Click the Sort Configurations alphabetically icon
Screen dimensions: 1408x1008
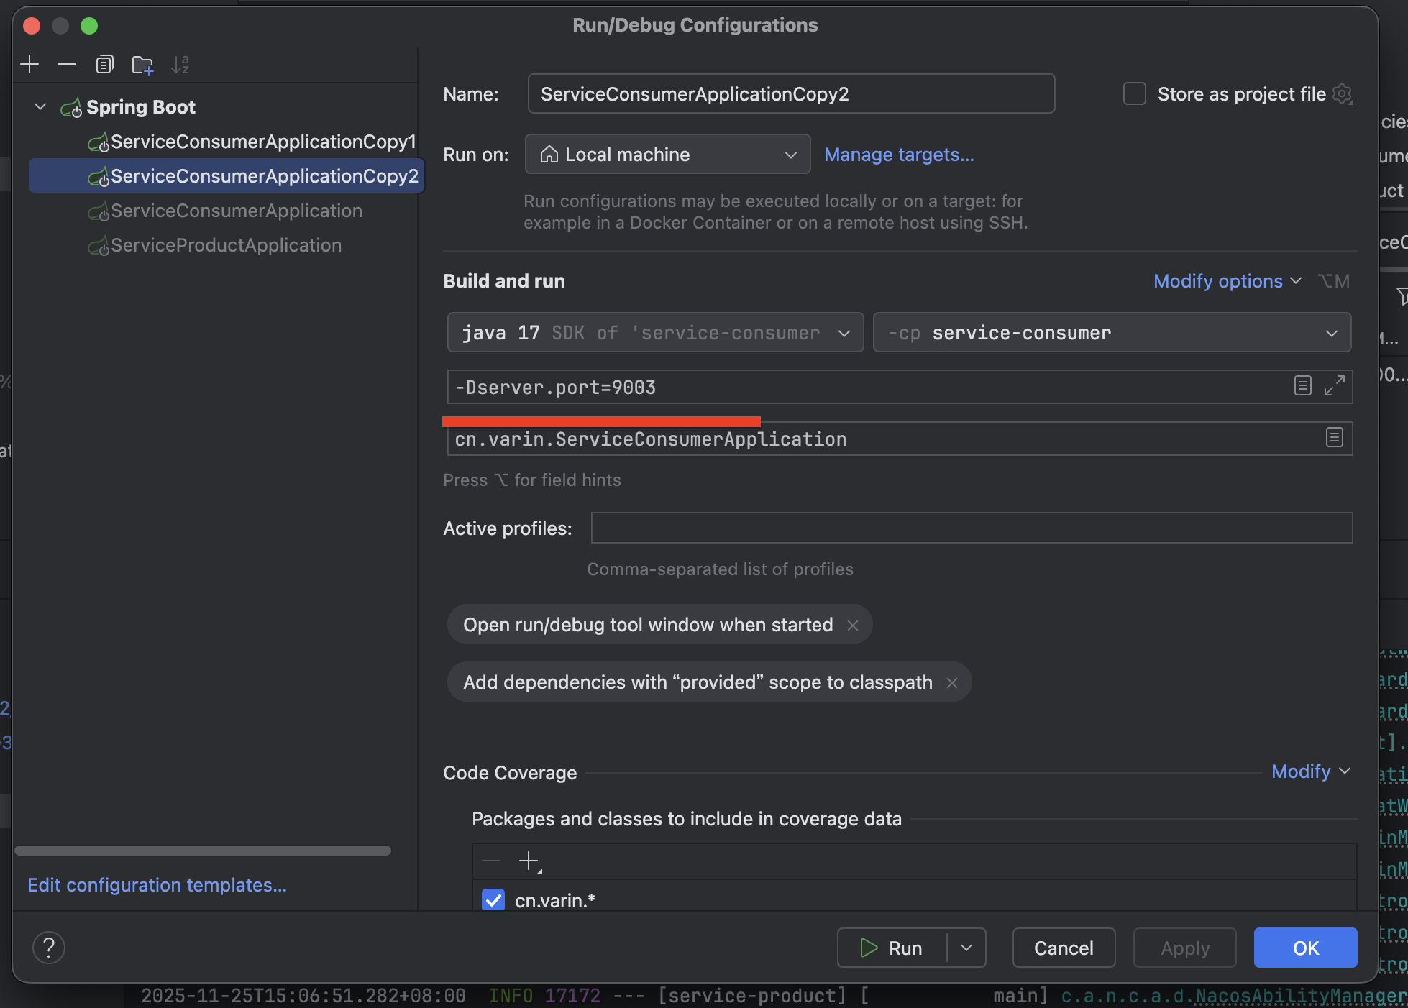click(180, 65)
